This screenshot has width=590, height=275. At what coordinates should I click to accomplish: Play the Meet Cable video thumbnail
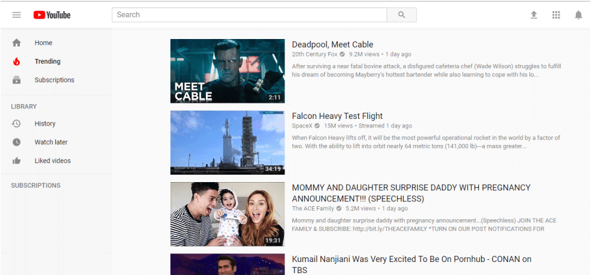point(227,71)
